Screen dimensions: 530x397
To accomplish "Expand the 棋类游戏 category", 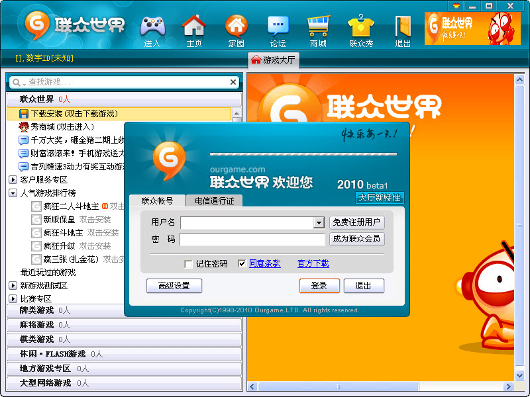I will pos(124,339).
